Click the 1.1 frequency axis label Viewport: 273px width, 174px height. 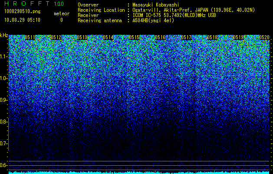[x=3, y=57]
